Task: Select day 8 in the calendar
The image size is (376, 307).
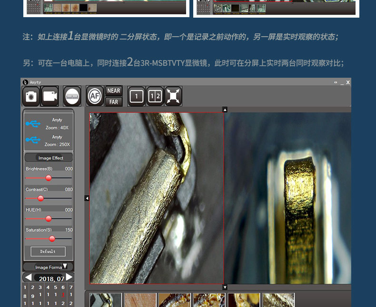Action: coord(25,296)
